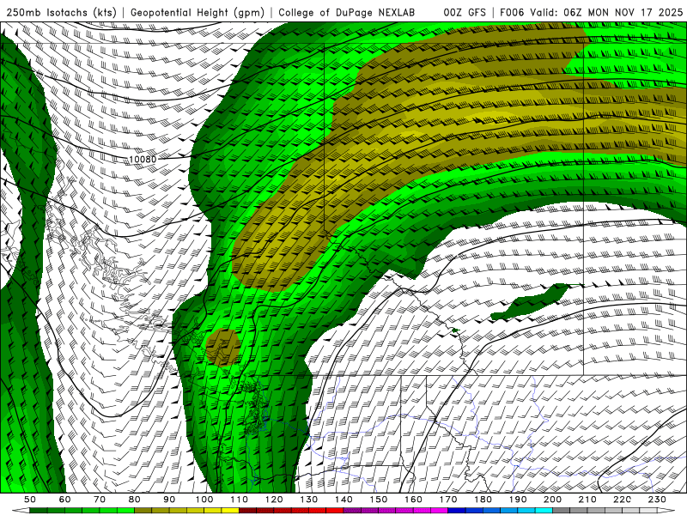This screenshot has width=687, height=515.
Task: Click the bright magenta 165-170 kt legend swatch
Action: tap(439, 511)
